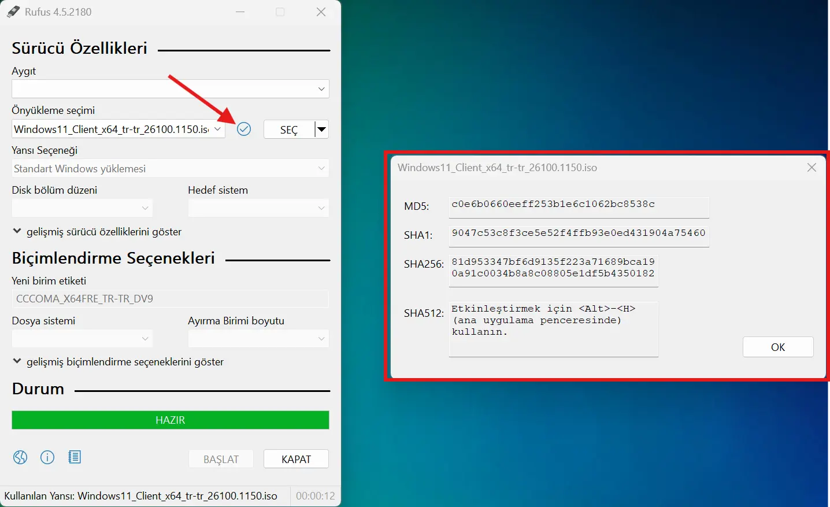Click the BAŞLAT button
Image resolution: width=830 pixels, height=507 pixels.
tap(221, 459)
